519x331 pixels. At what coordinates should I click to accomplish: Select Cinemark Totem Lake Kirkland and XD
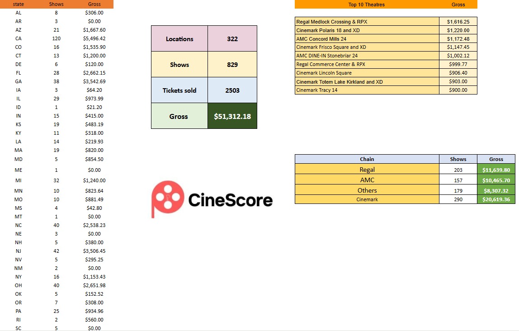367,81
